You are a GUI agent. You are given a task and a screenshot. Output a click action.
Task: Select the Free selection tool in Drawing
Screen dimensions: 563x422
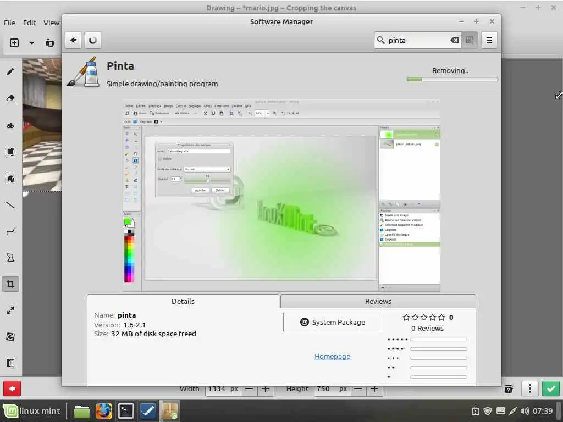point(10,179)
